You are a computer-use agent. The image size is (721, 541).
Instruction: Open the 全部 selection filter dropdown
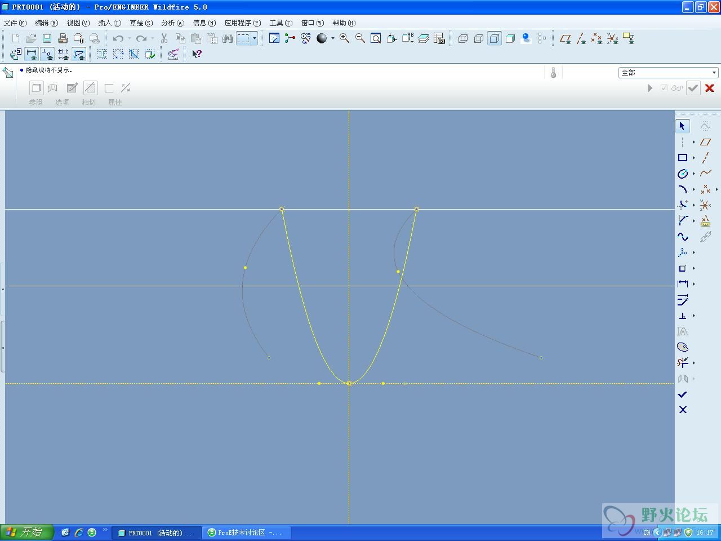(x=668, y=73)
